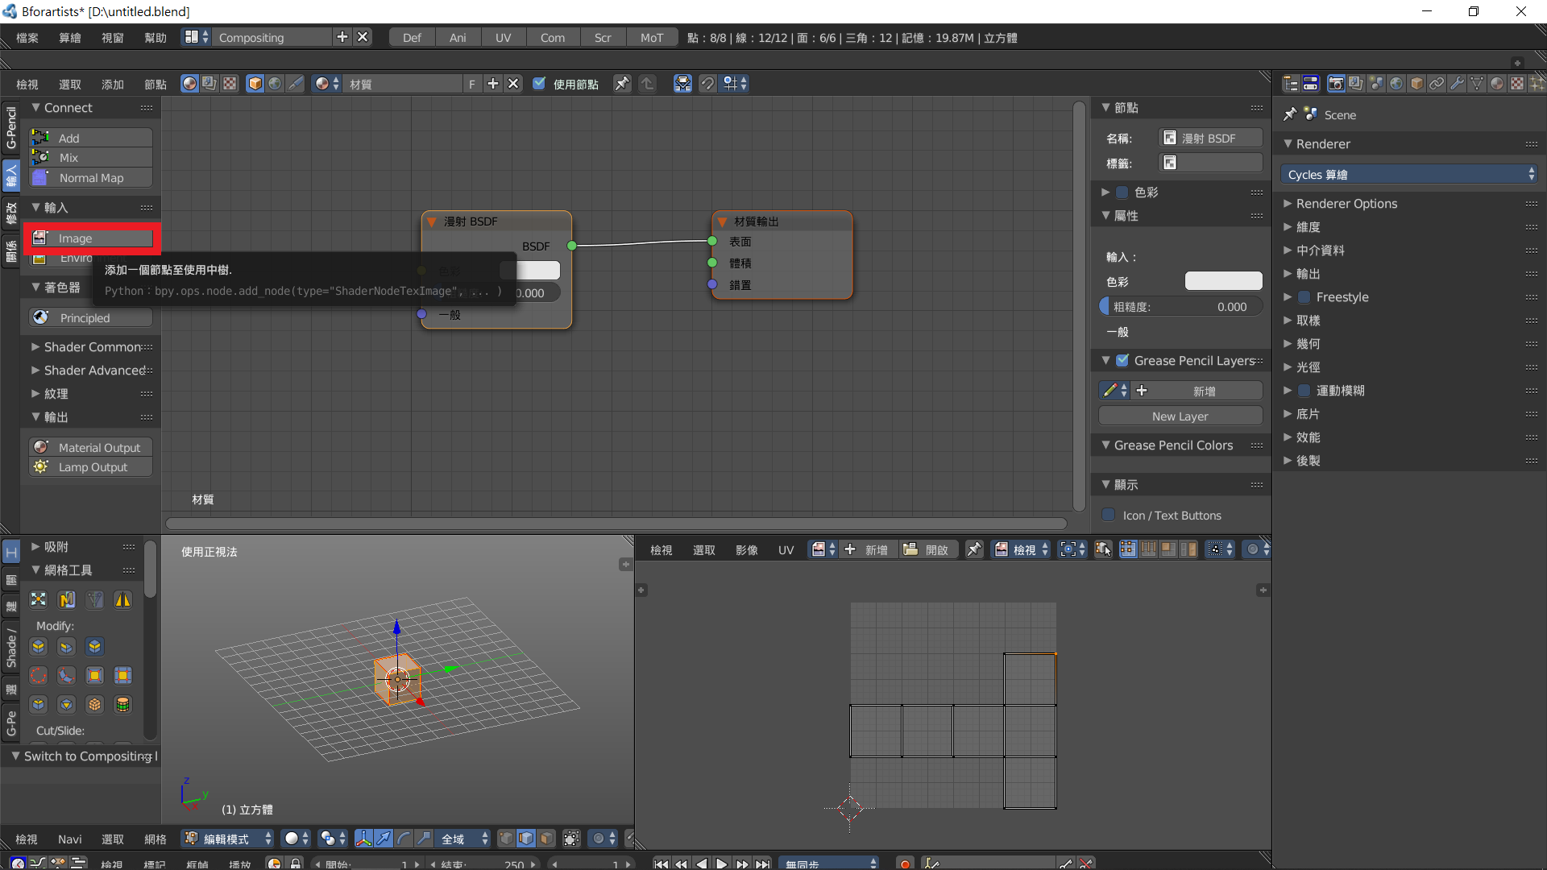
Task: Click the 名稱 name input field
Action: 1210,139
